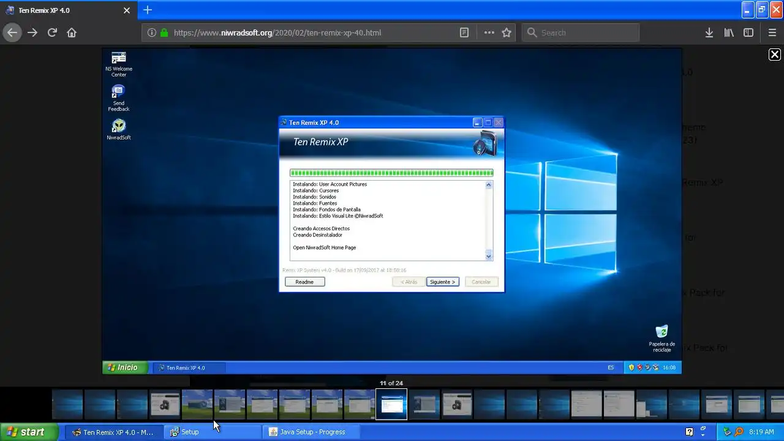Screen dimensions: 784x441
Task: Click Ten Remix XP 4.0 item in pictured taskbar
Action: click(189, 367)
